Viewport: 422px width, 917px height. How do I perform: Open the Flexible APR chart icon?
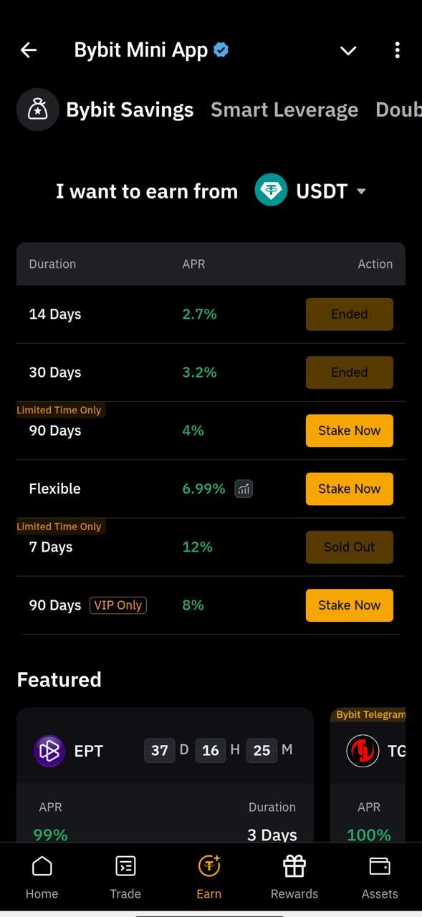(244, 489)
